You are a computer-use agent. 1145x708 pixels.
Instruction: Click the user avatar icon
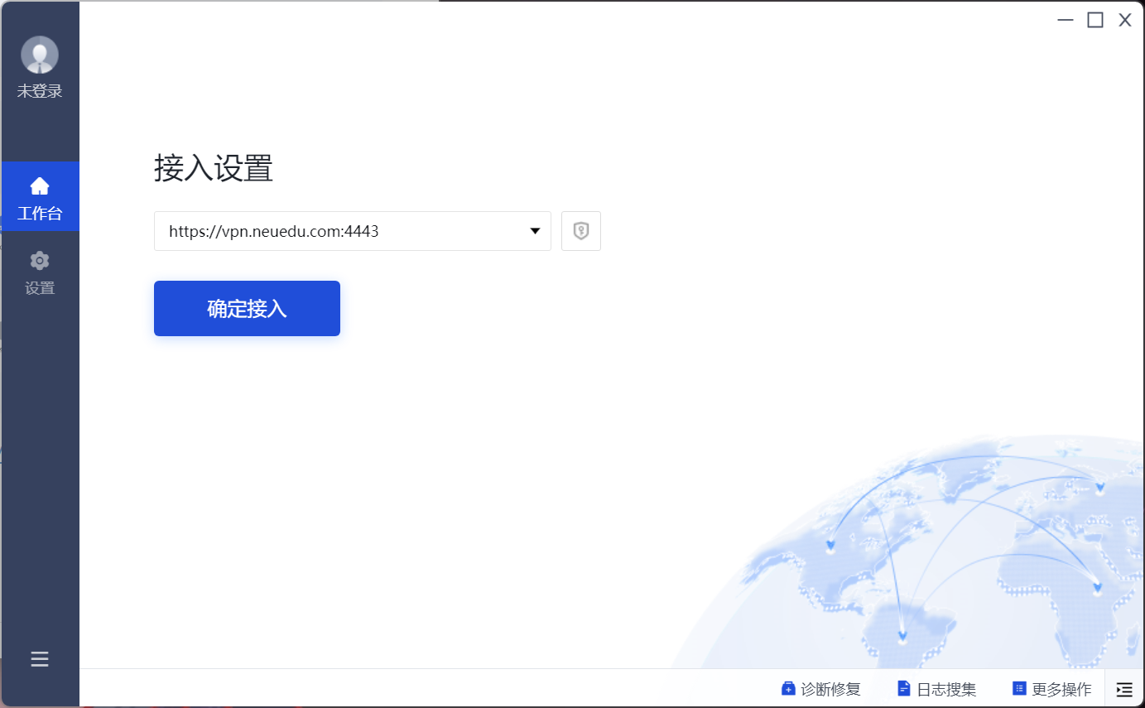point(40,55)
